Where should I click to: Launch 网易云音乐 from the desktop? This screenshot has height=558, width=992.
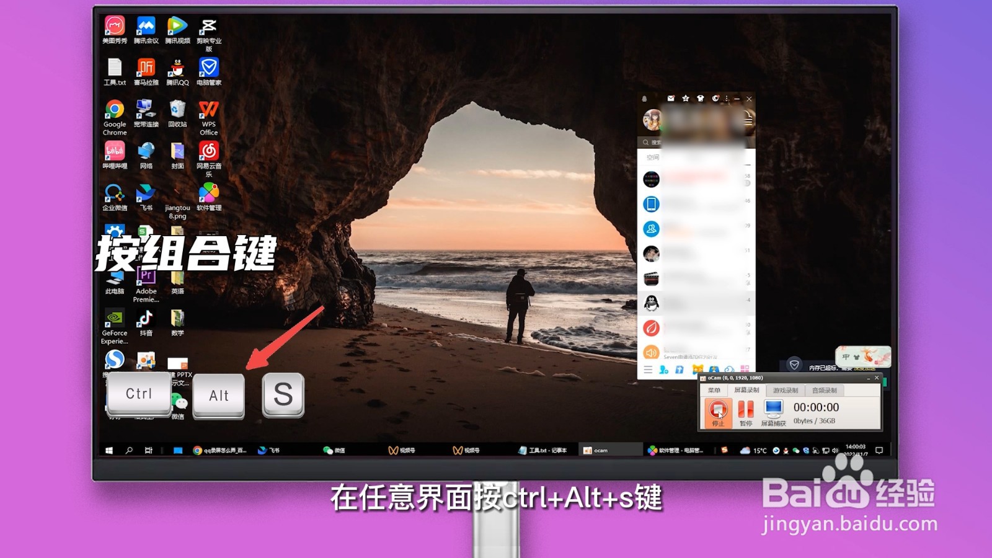pos(209,159)
